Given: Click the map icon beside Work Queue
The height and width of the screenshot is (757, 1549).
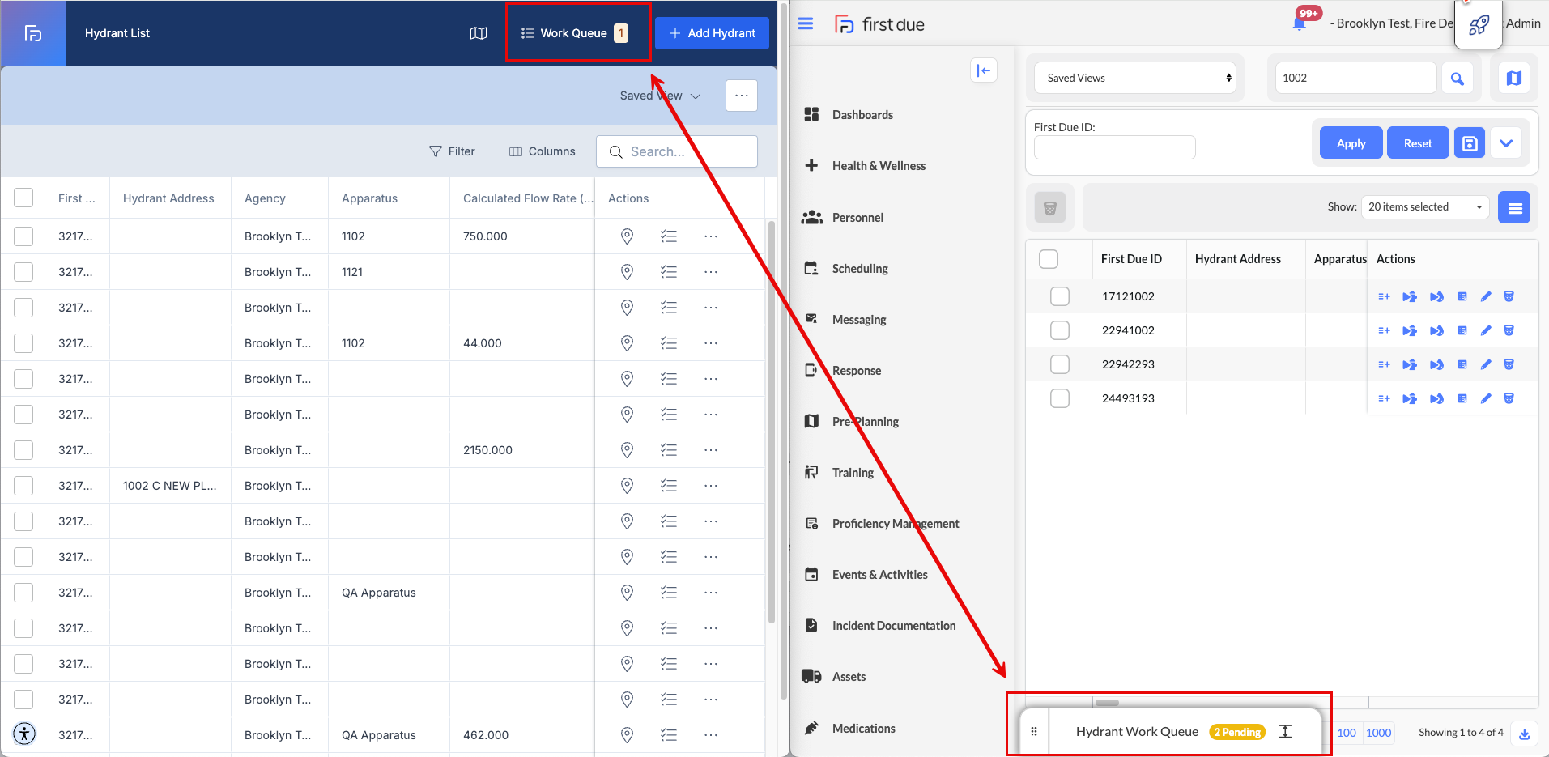Looking at the screenshot, I should (479, 33).
